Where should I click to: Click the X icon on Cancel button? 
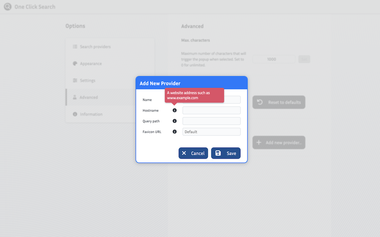click(184, 153)
